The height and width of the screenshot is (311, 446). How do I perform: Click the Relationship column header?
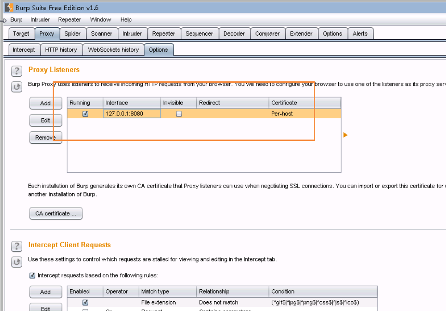232,292
